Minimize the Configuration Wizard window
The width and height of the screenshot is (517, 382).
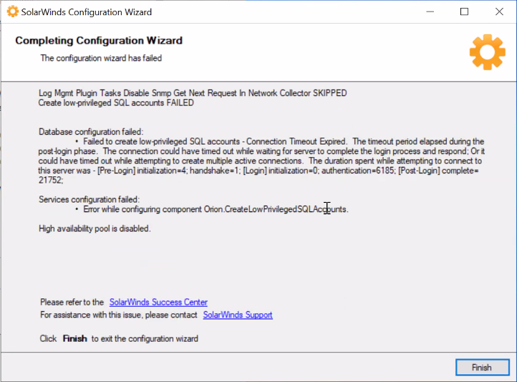tap(430, 12)
